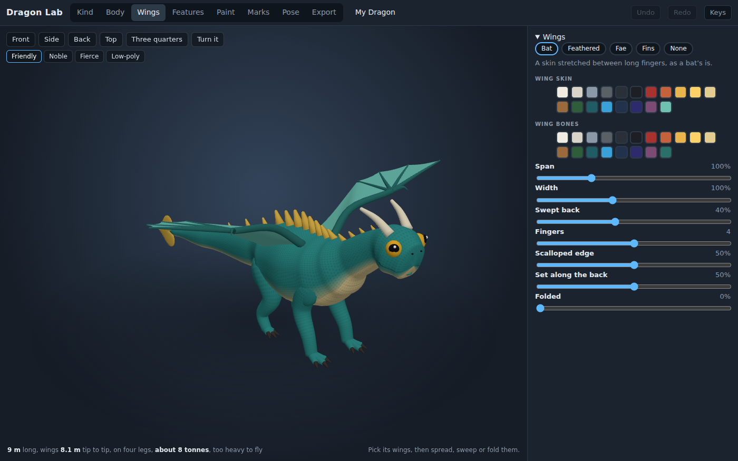Apply the Noble style
The image size is (738, 461).
coord(58,56)
